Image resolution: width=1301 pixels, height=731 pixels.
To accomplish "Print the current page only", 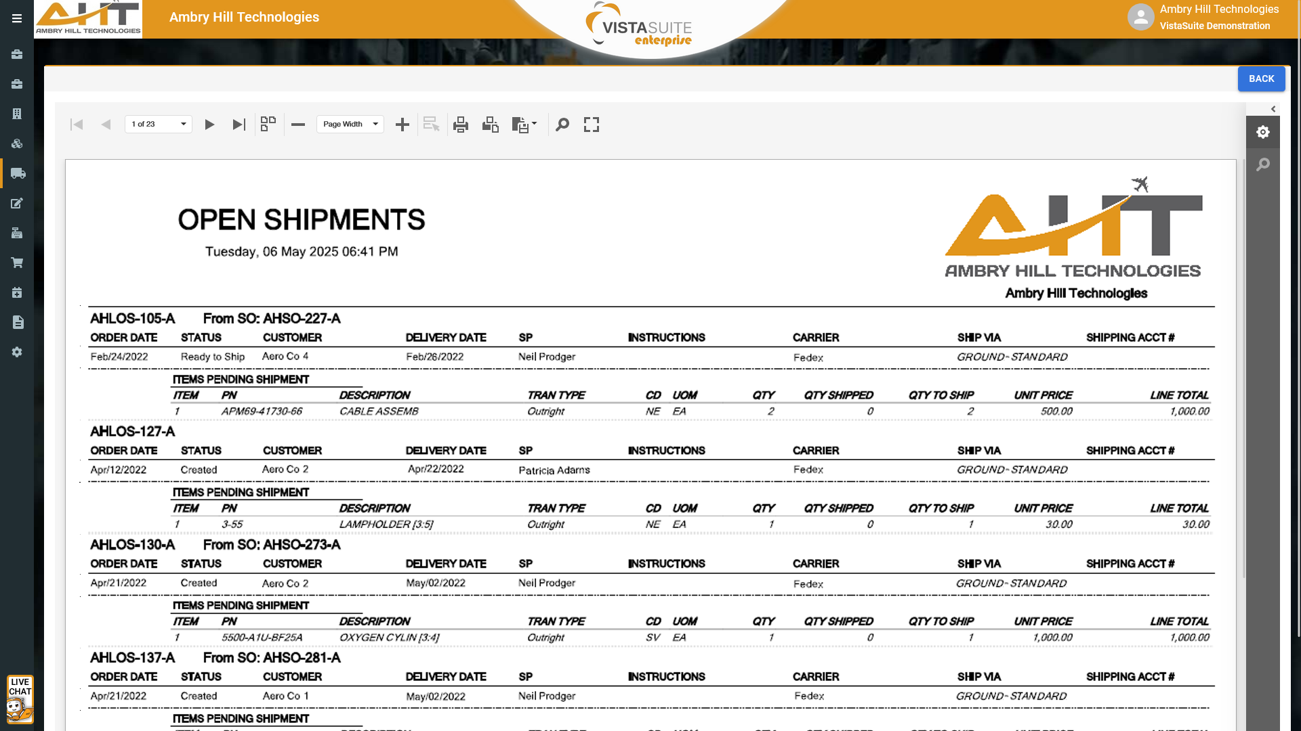I will (491, 125).
